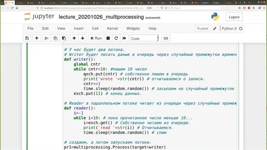Click the (autosaved) checkpoint status

(x=153, y=17)
